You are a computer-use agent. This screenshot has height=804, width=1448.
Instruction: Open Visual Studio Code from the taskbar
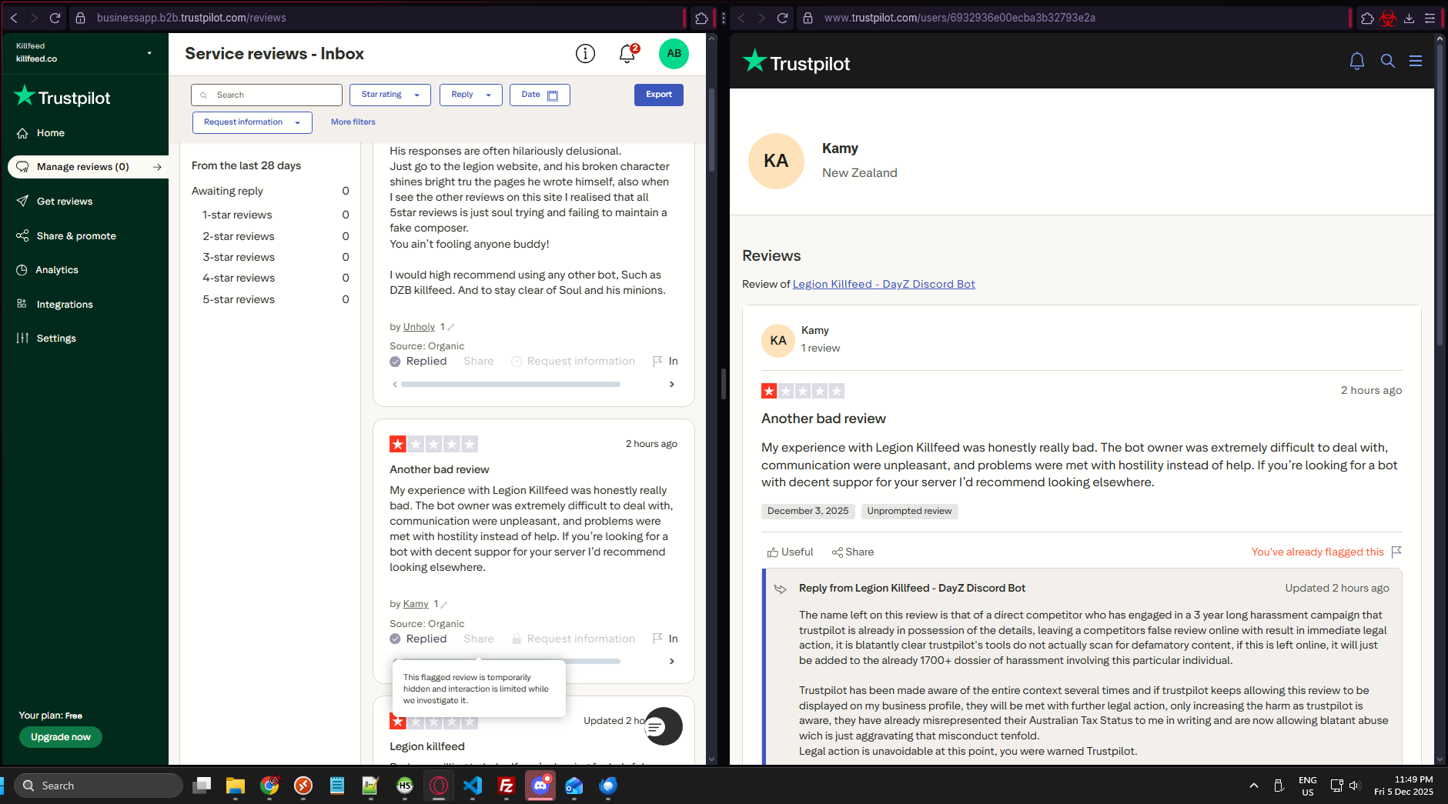tap(473, 786)
